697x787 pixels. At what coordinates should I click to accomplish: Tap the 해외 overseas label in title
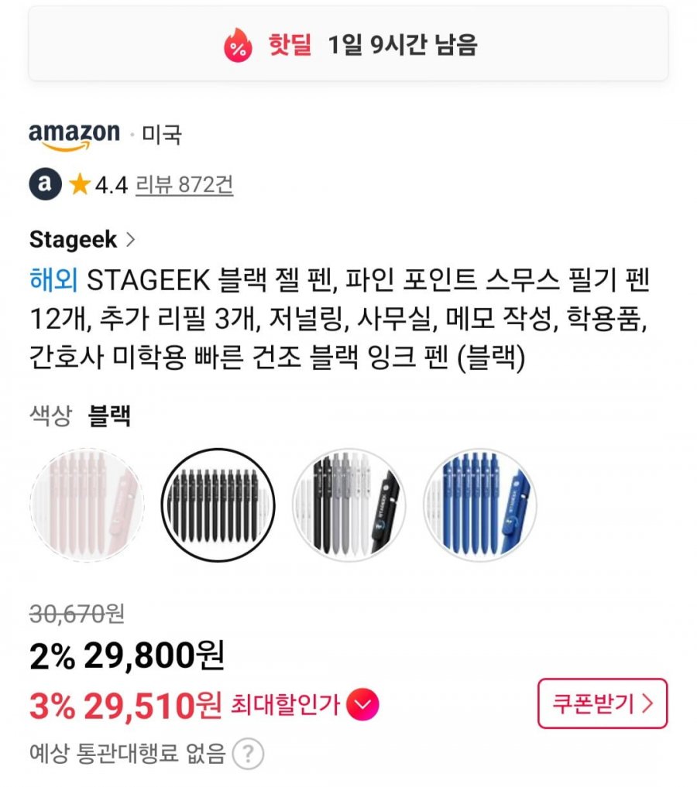[x=53, y=280]
